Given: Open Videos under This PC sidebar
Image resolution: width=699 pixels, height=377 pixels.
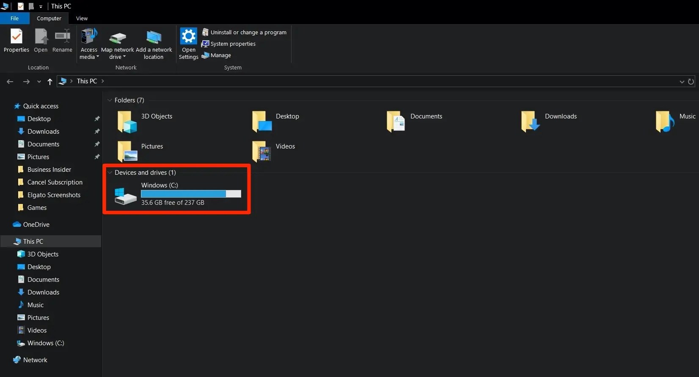Looking at the screenshot, I should pos(37,330).
